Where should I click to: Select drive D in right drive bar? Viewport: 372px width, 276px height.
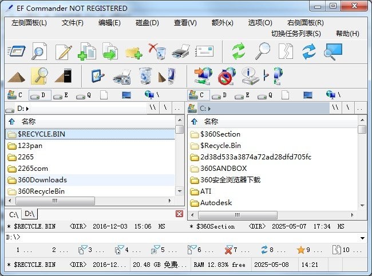[x=219, y=95]
